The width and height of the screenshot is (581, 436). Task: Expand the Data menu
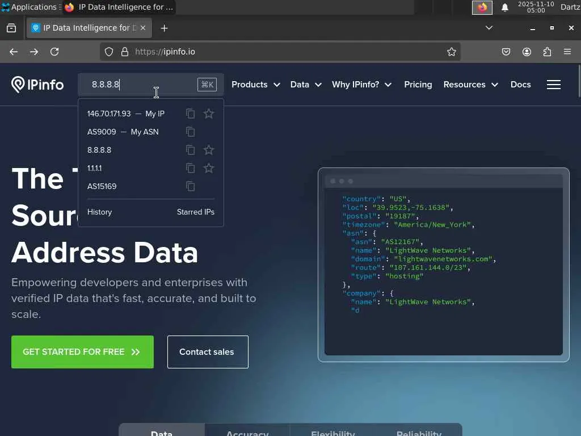click(x=306, y=85)
